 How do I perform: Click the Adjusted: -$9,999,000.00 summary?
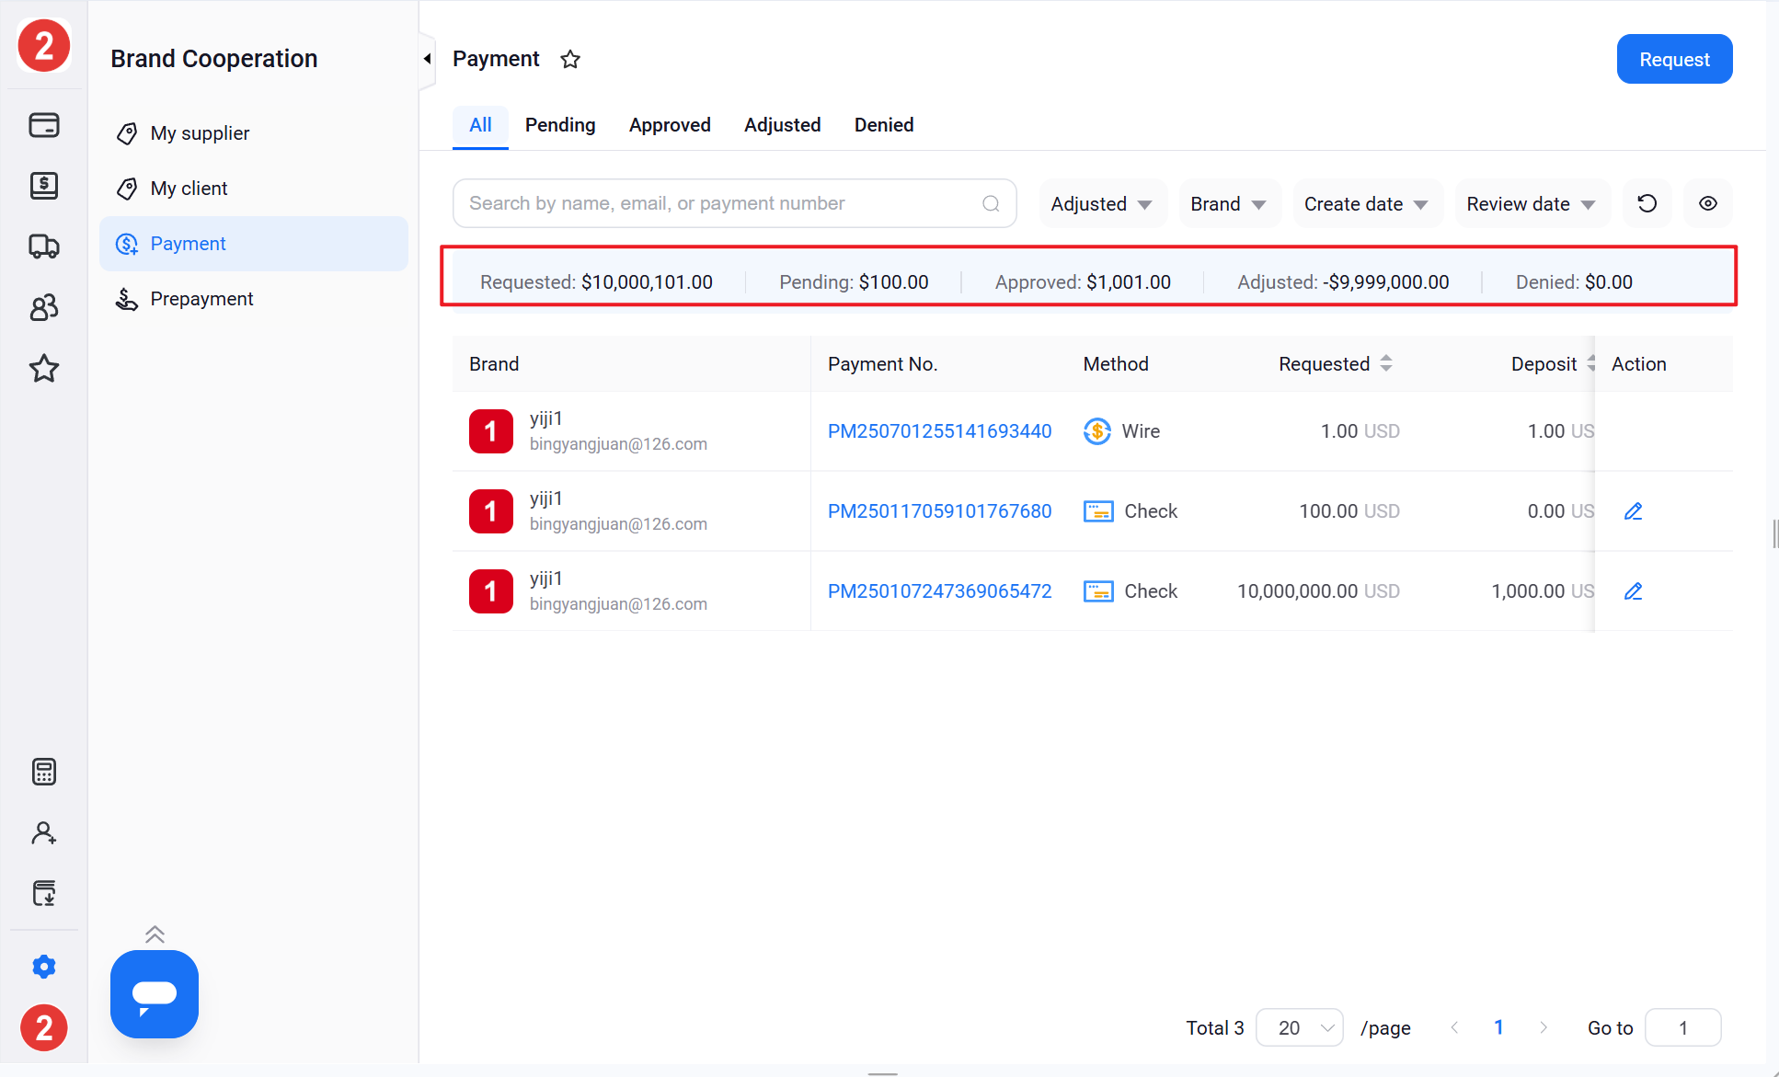click(x=1343, y=282)
